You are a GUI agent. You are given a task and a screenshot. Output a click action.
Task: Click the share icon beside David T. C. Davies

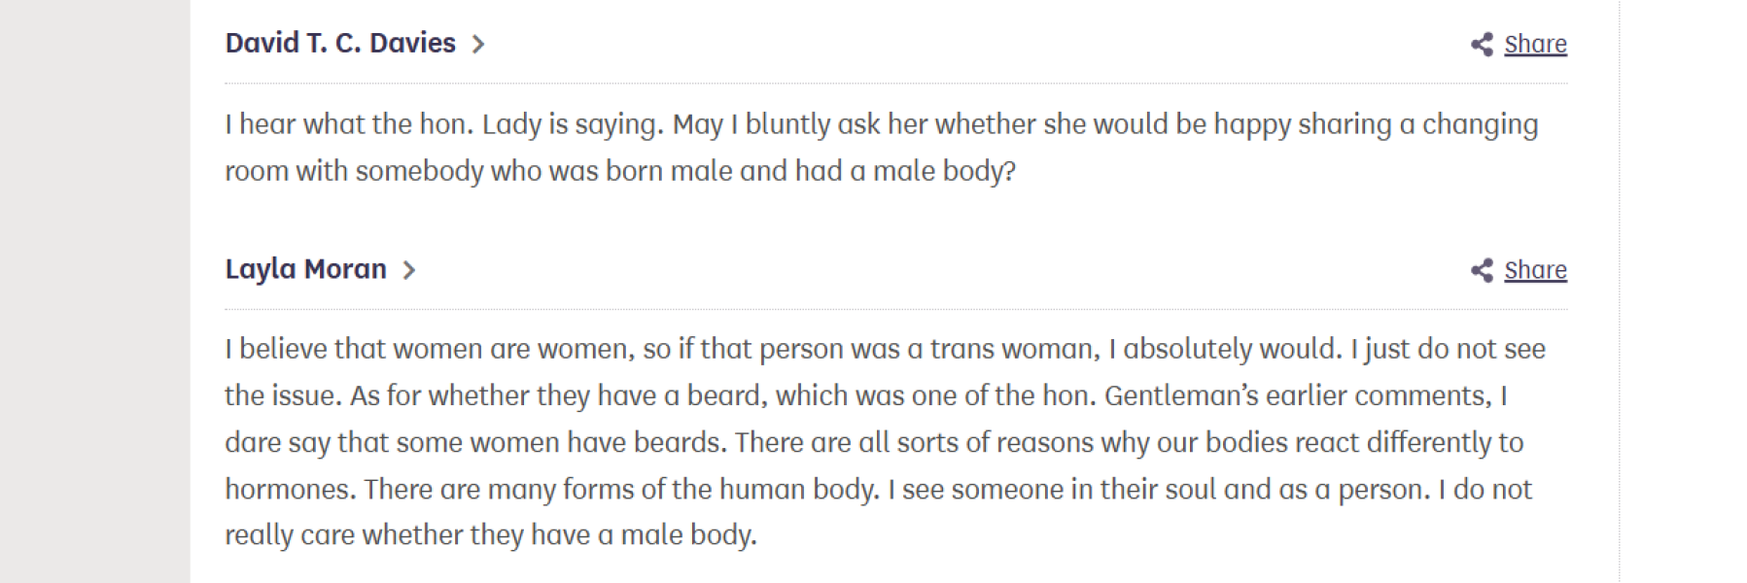click(1482, 44)
